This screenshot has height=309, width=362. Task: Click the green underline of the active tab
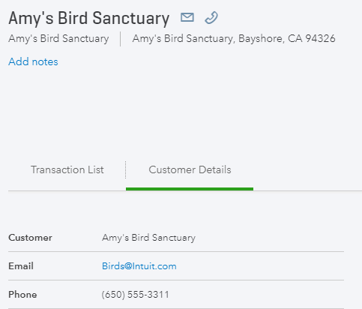[x=190, y=189]
